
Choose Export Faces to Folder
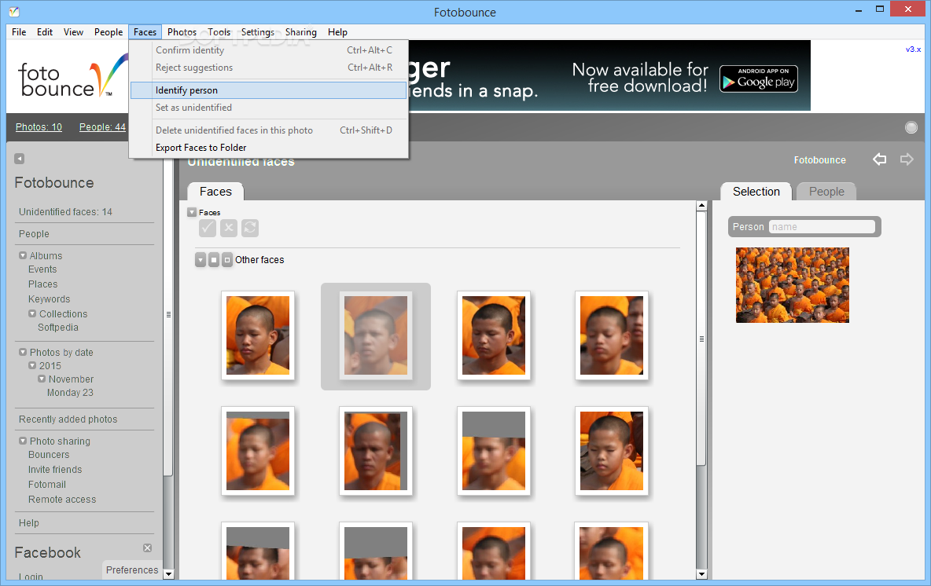[x=268, y=148]
